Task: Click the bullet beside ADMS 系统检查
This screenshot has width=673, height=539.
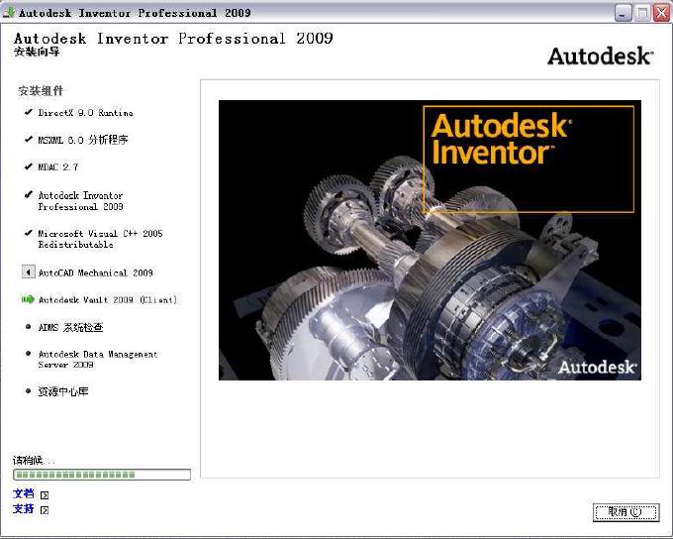Action: pyautogui.click(x=29, y=327)
